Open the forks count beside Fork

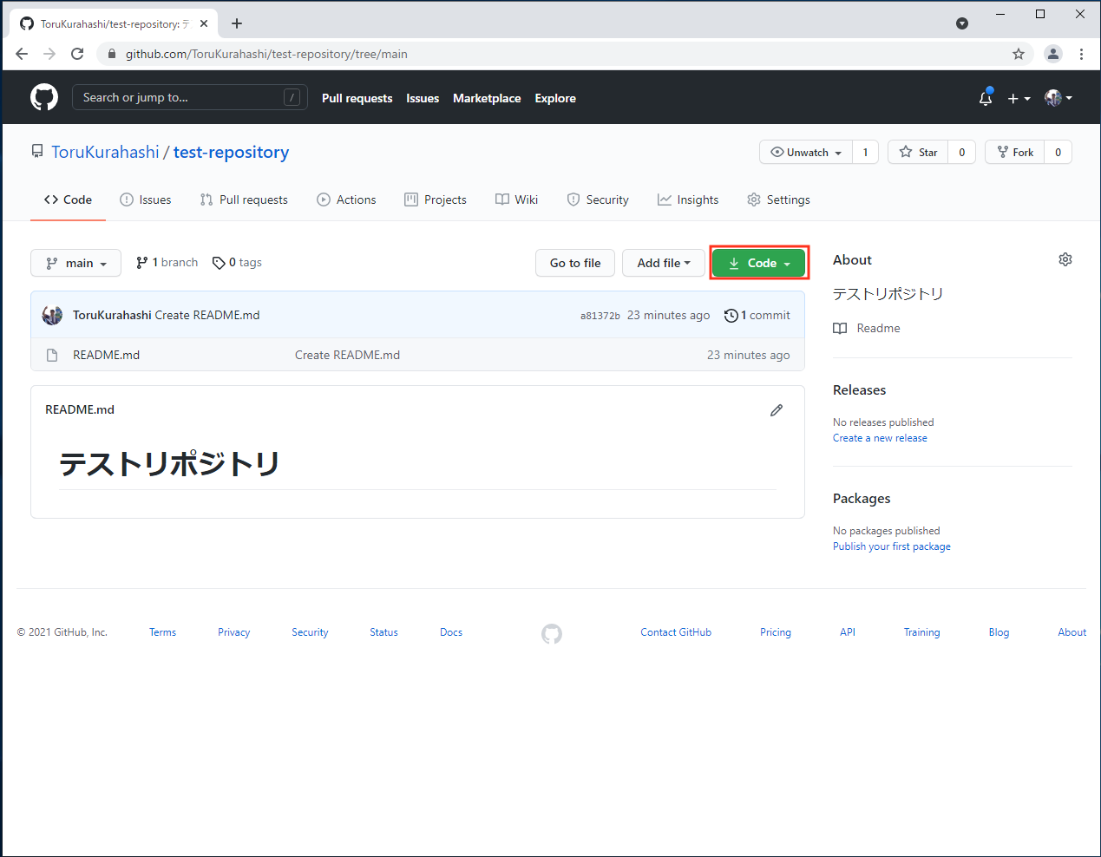coord(1058,152)
